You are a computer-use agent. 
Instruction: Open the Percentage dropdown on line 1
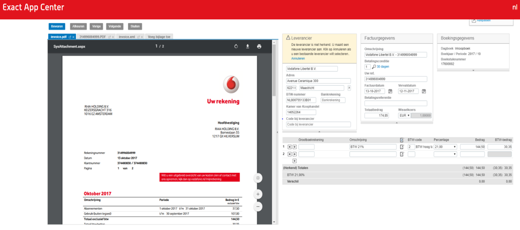445,147
